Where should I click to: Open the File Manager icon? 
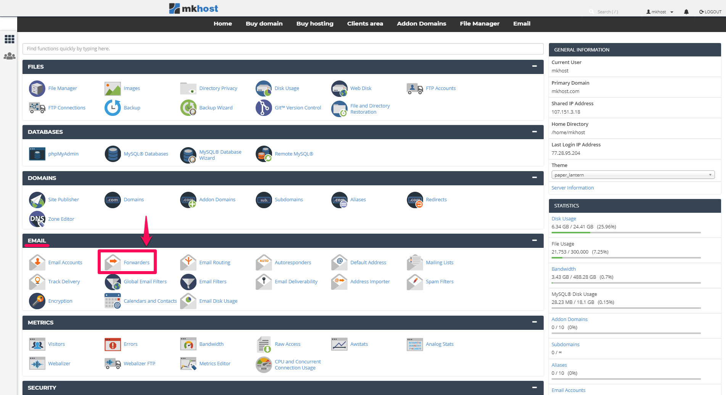(37, 88)
